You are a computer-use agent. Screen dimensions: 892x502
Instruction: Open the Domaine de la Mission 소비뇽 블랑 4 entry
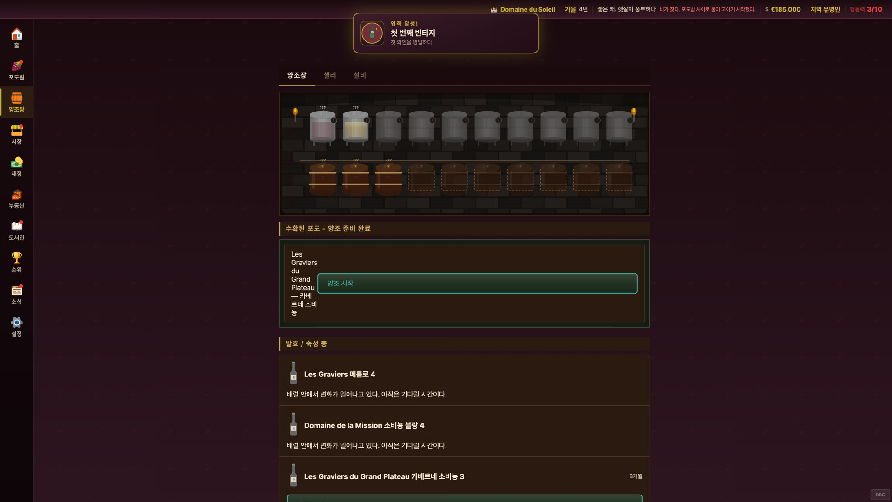coord(464,431)
